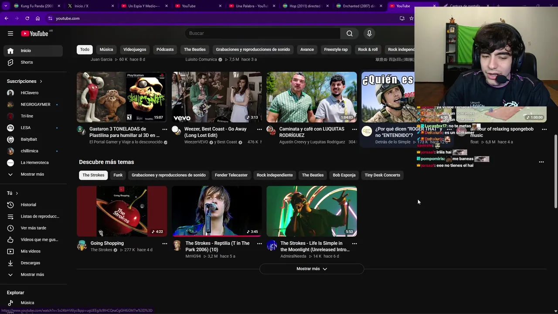
Task: Select the Música filter chip
Action: pyautogui.click(x=106, y=49)
